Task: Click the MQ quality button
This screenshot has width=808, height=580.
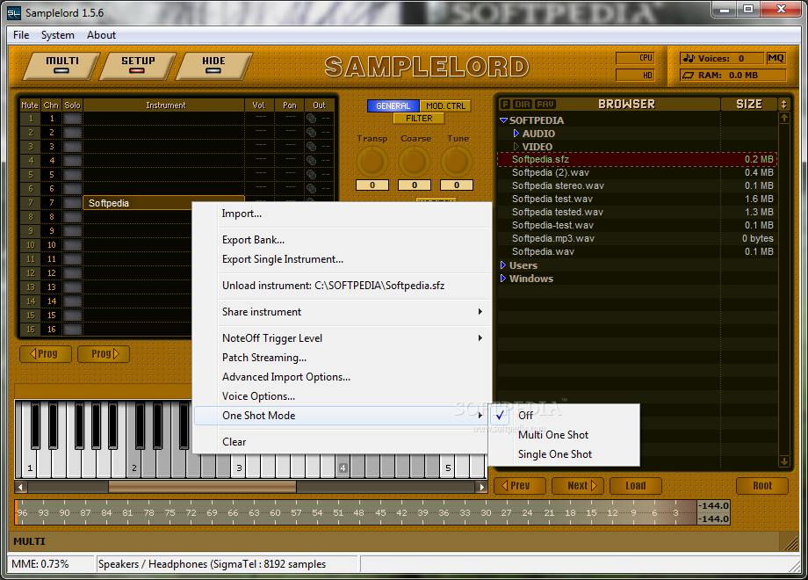Action: coord(776,58)
